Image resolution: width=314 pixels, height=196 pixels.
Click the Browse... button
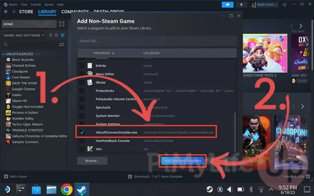pyautogui.click(x=92, y=161)
